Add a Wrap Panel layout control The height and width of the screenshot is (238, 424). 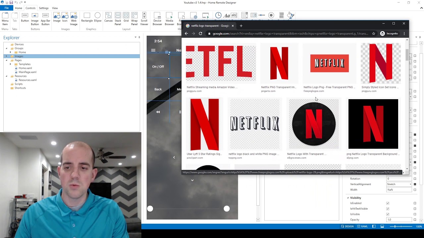(x=134, y=19)
